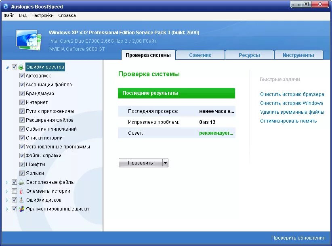Select the Элементы истории tree label
The image size is (332, 246).
[48, 191]
